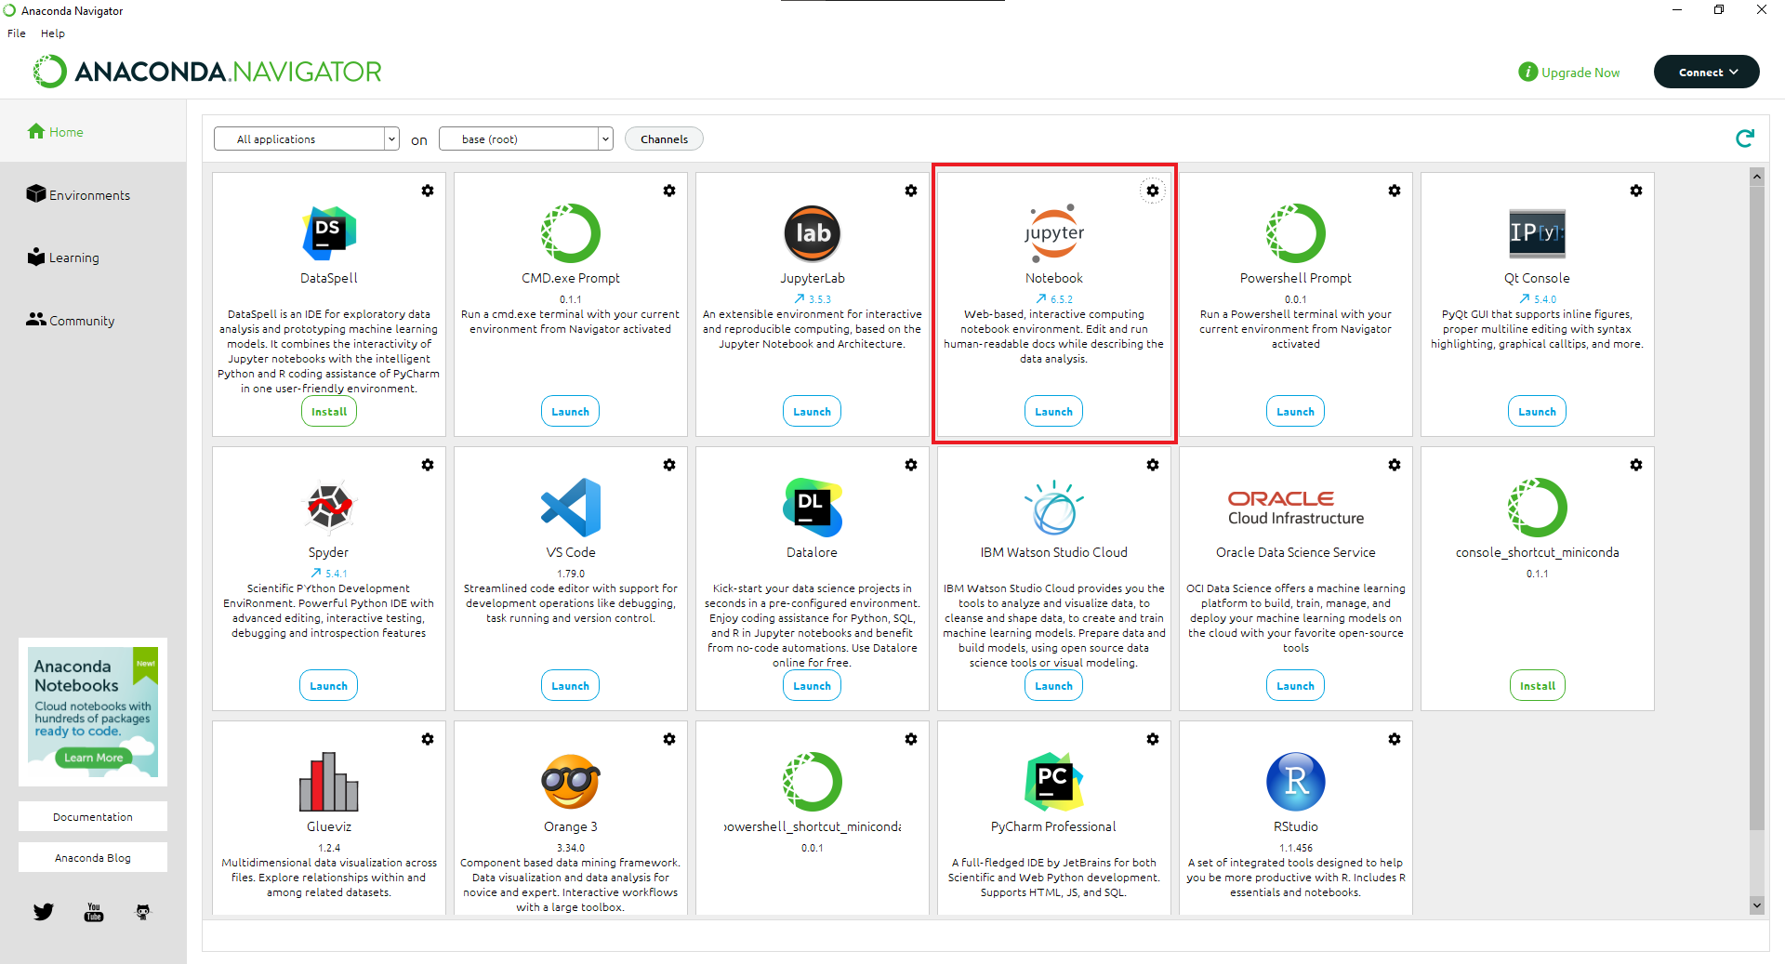
Task: Launch CMD.exe Prompt
Action: coord(571,411)
